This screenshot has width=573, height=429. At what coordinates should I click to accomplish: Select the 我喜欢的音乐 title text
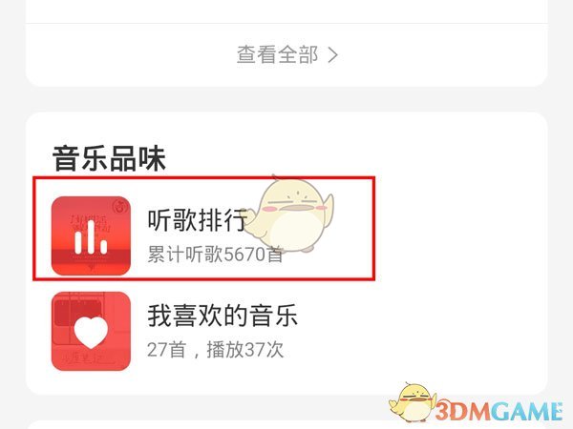(223, 316)
